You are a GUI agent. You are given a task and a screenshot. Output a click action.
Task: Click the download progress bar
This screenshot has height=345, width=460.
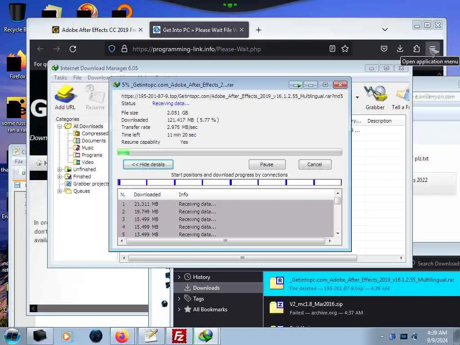click(x=230, y=152)
